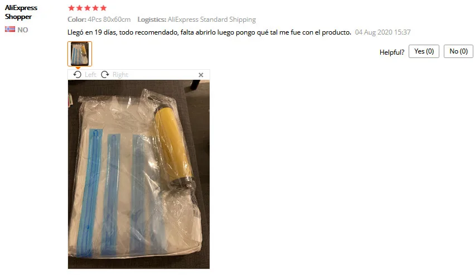Screen dimensions: 475x275
Task: Click the AliExpress Shopper reviewer name
Action: click(21, 12)
